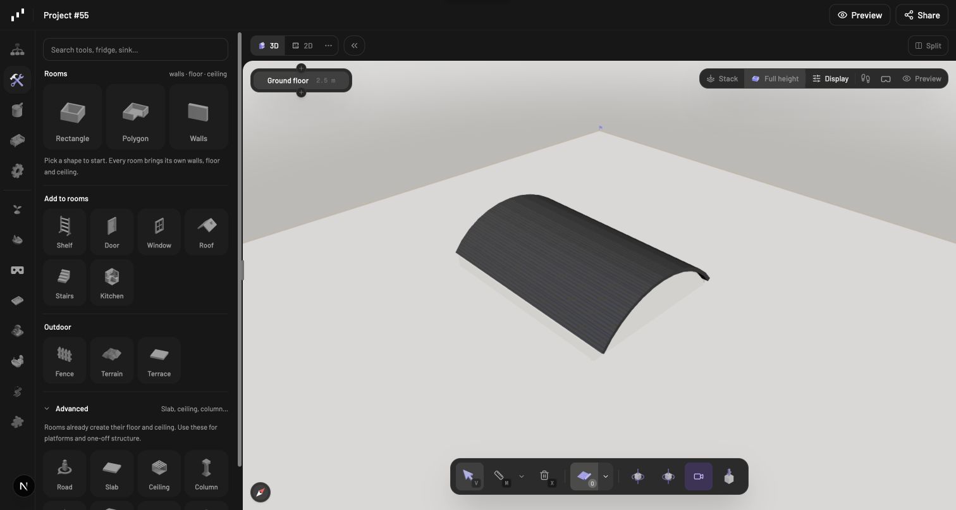Add Stairs from the tools panel

pos(64,283)
